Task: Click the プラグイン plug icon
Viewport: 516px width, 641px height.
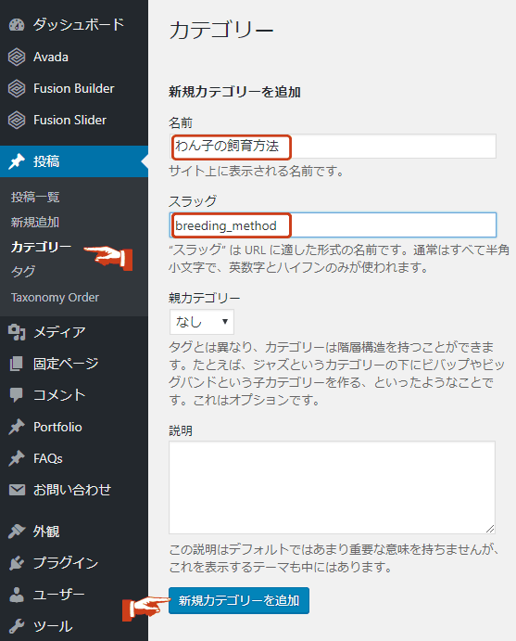Action: pyautogui.click(x=17, y=563)
